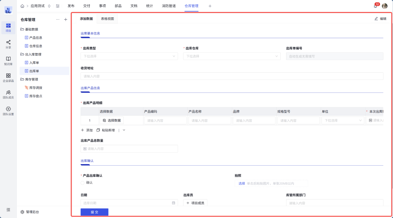Select the 确认 radio button
The image size is (393, 218).
pos(83,183)
